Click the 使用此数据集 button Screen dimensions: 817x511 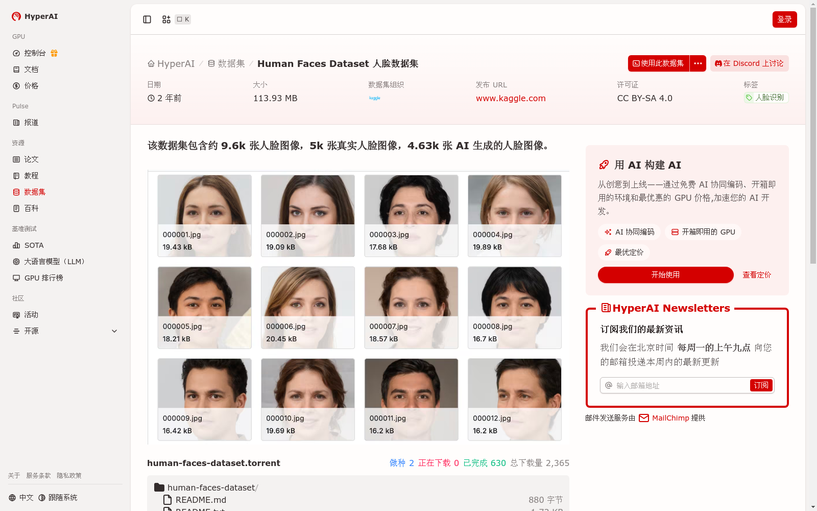coord(659,63)
